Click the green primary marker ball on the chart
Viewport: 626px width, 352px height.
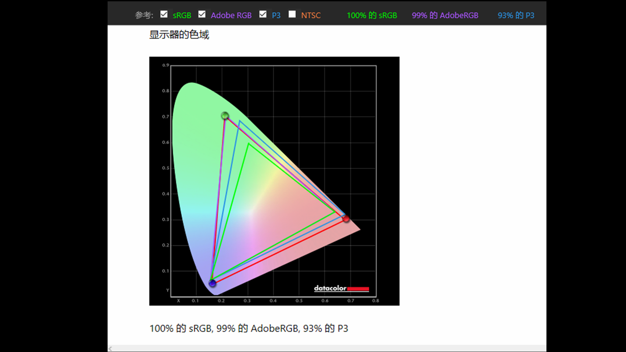225,116
